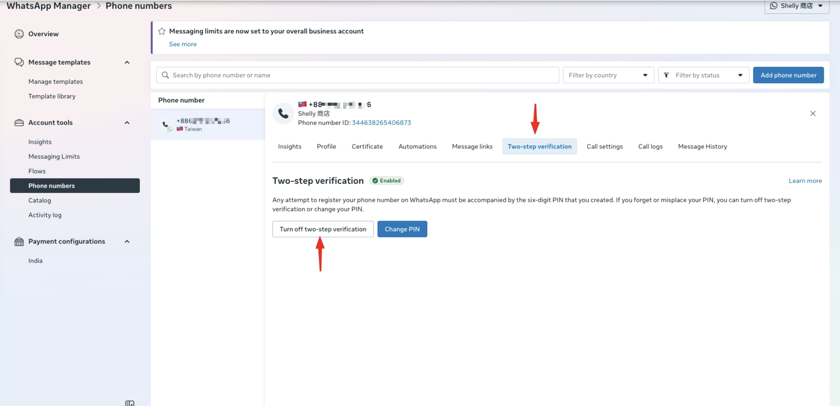840x406 pixels.
Task: Open the Filter by status dropdown
Action: [703, 75]
